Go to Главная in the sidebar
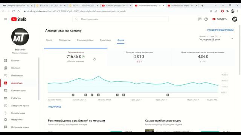Screen dimensions: 241x135 [x=15, y=60]
